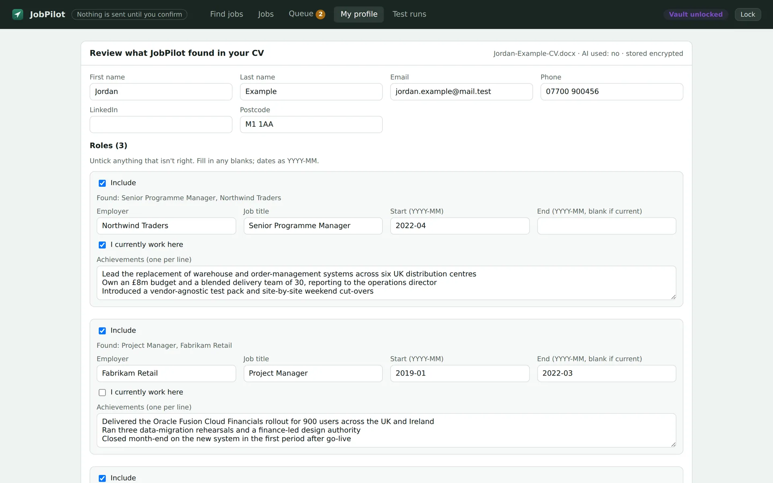This screenshot has height=483, width=773.
Task: Click the Last name field with Example
Action: click(x=311, y=92)
